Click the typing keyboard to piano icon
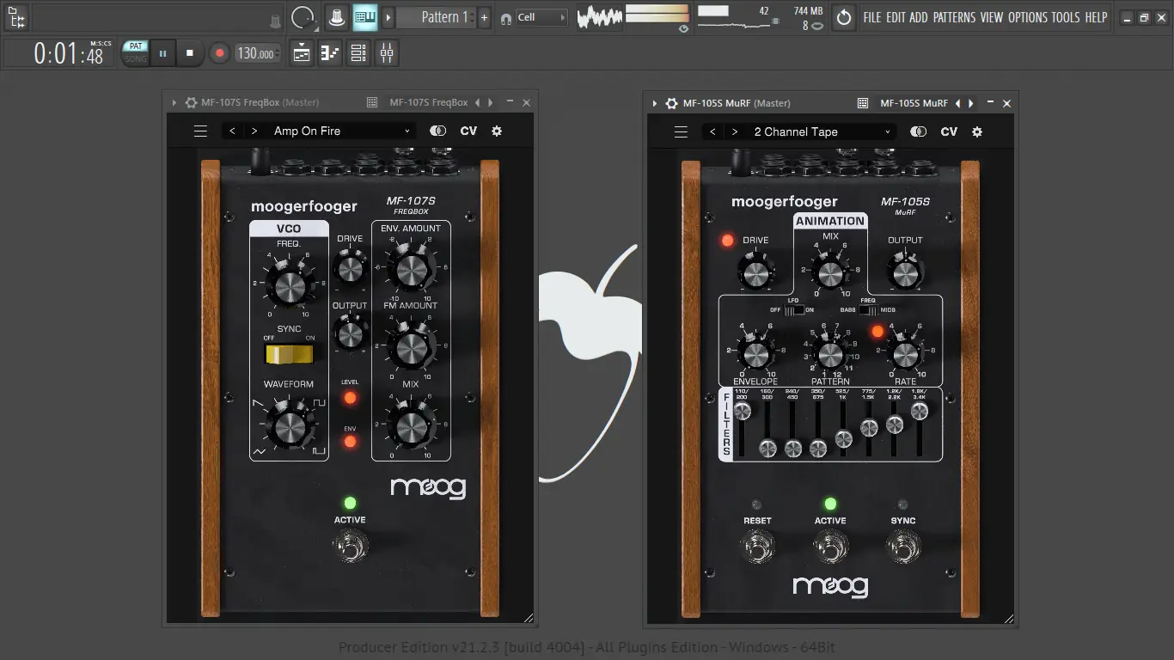The image size is (1174, 660). (365, 17)
